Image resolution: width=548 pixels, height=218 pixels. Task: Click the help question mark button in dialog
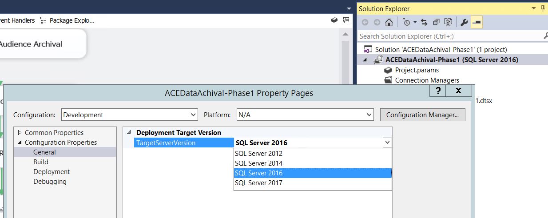pyautogui.click(x=438, y=91)
